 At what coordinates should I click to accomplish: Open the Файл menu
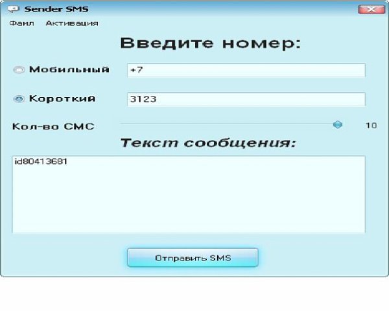click(21, 23)
